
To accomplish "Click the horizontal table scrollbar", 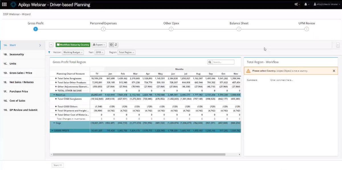I will coord(139,155).
